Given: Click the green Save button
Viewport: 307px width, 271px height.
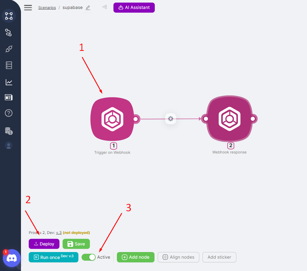Looking at the screenshot, I should coord(76,244).
